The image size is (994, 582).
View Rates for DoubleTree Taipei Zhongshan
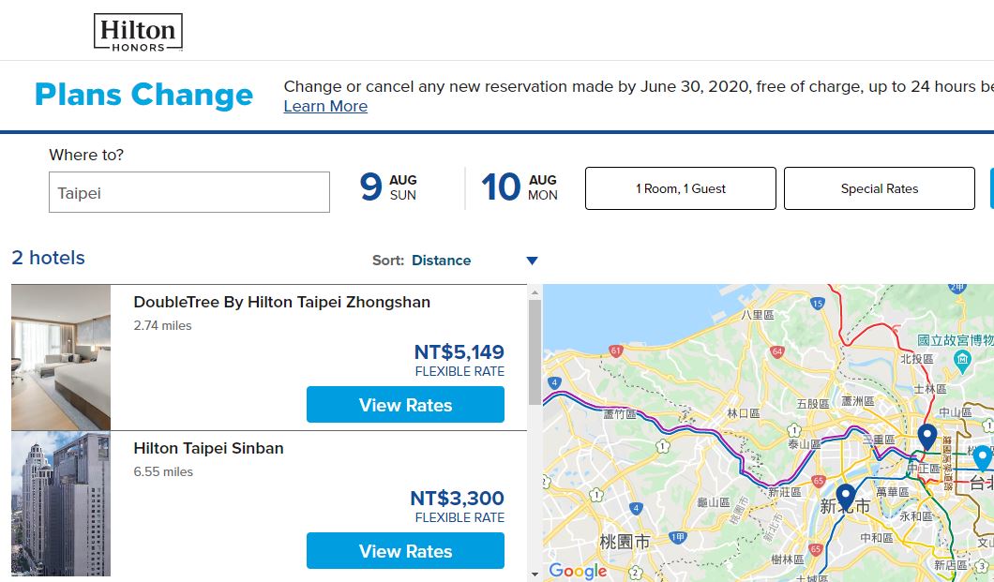[x=406, y=405]
